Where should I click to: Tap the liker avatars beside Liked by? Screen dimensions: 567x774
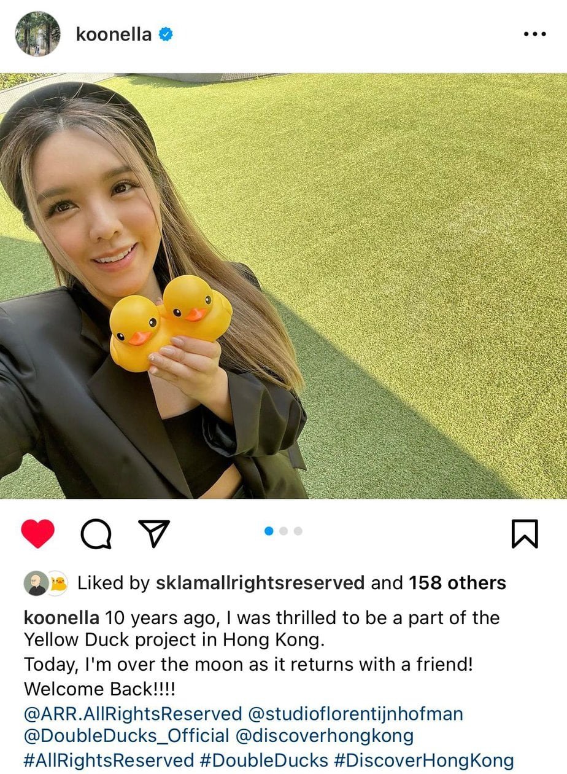pos(45,583)
